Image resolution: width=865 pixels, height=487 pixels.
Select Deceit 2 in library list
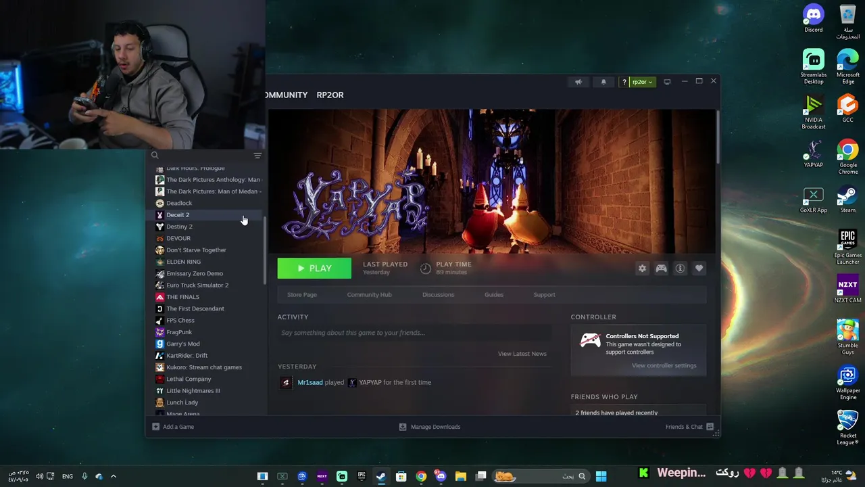[205, 215]
